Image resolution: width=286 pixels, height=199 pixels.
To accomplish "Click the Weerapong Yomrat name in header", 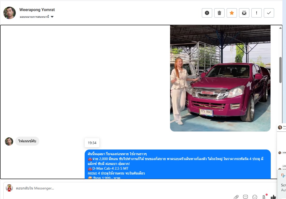I will pos(37,10).
